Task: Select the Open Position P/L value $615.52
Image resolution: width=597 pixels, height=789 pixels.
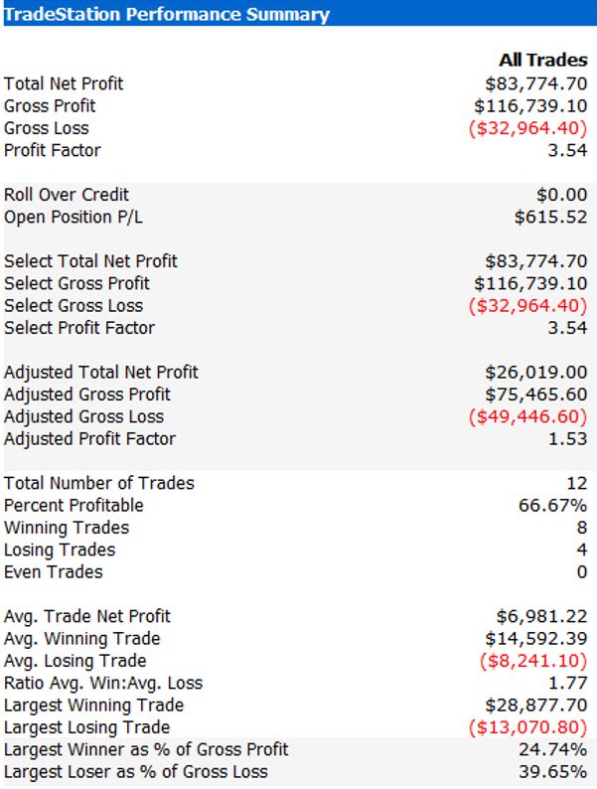Action: [550, 217]
